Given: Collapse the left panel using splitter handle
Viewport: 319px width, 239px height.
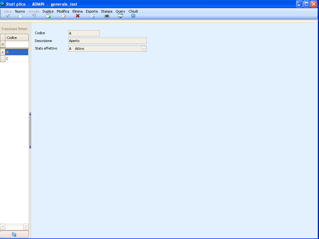Looking at the screenshot, I should (x=30, y=130).
